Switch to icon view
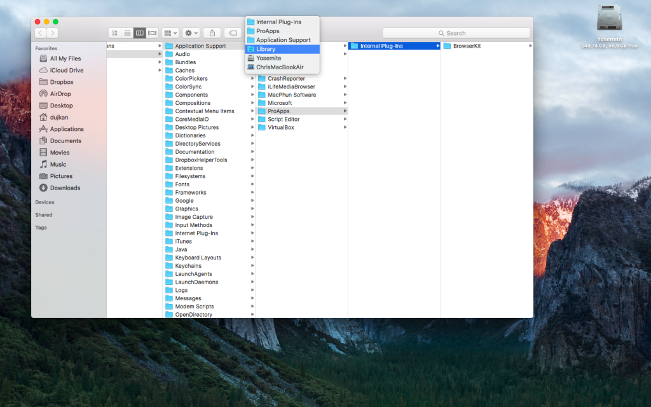Screen dimensions: 651x407 click(115, 32)
